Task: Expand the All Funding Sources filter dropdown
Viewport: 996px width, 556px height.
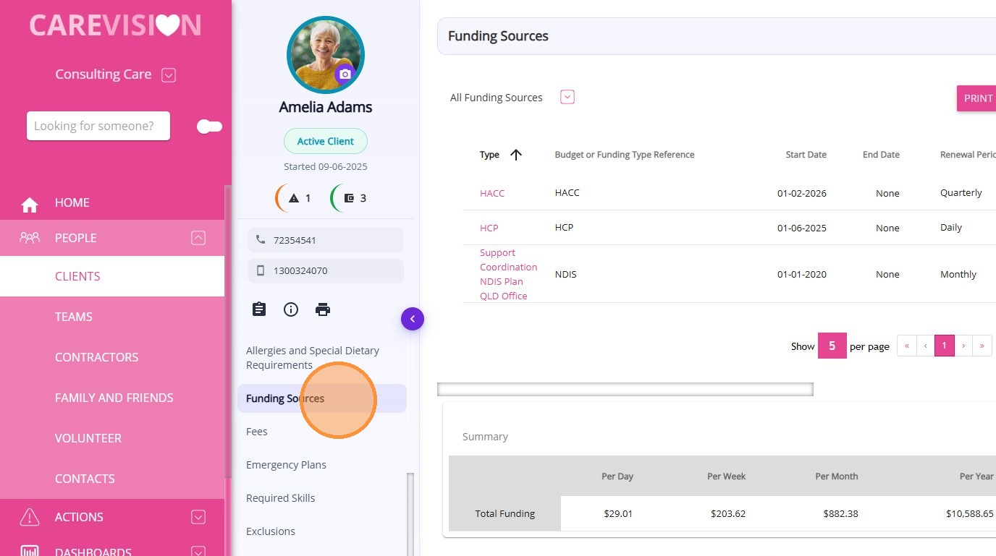Action: coord(567,97)
